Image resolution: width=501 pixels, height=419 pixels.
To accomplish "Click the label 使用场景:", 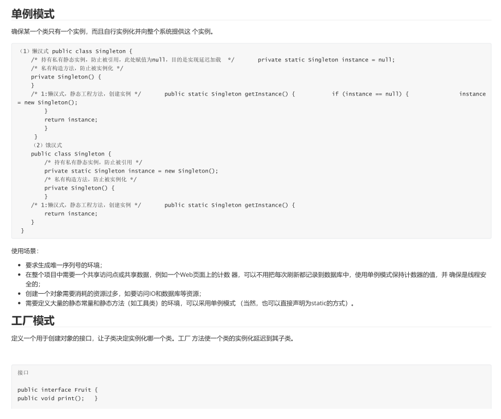I will coord(25,251).
